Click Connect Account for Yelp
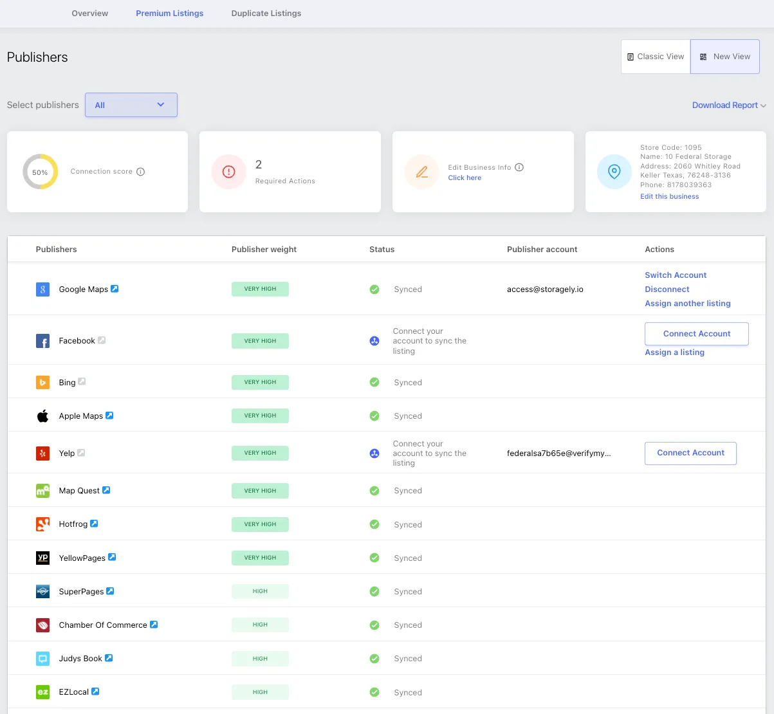 pos(691,453)
